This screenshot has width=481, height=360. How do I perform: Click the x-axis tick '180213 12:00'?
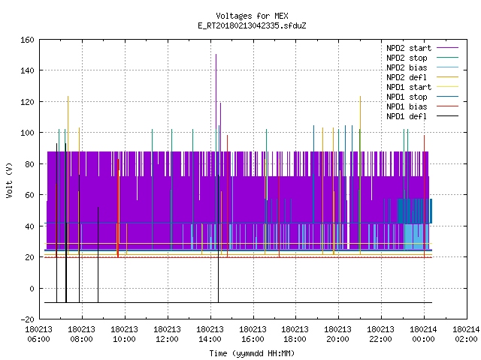[167, 334]
